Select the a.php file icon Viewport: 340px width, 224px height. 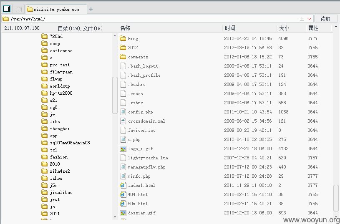[x=123, y=139]
